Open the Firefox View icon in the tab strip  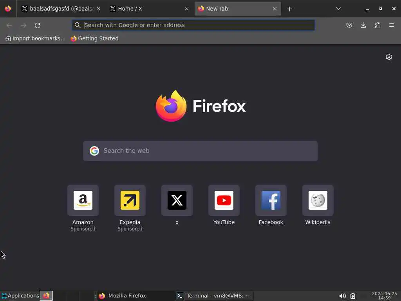(x=8, y=9)
